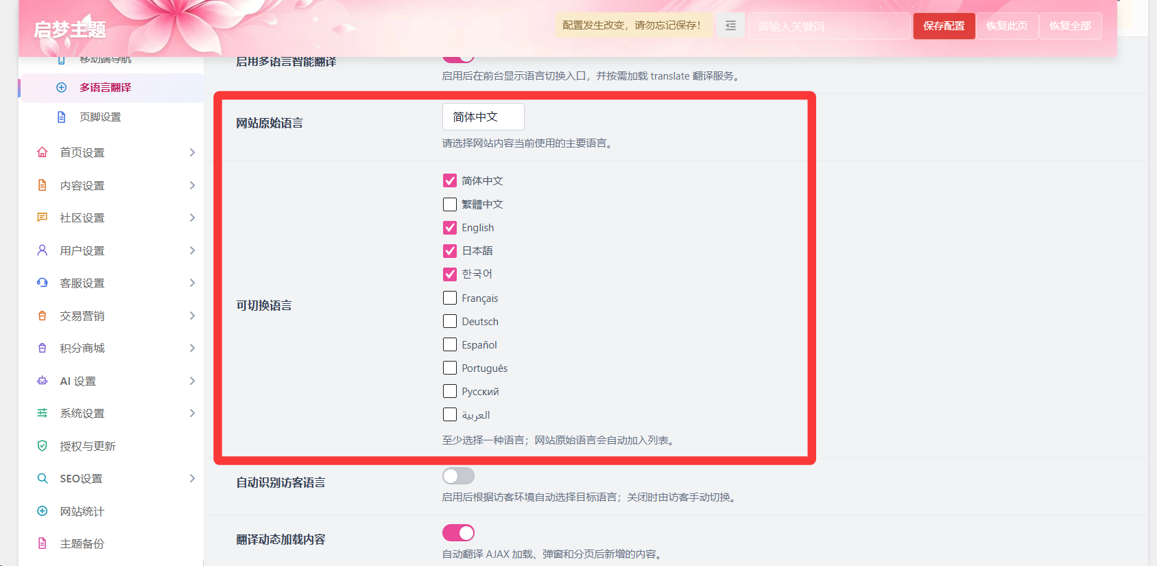Click the document icon beside 内容设置
Viewport: 1157px width, 566px height.
click(x=43, y=185)
